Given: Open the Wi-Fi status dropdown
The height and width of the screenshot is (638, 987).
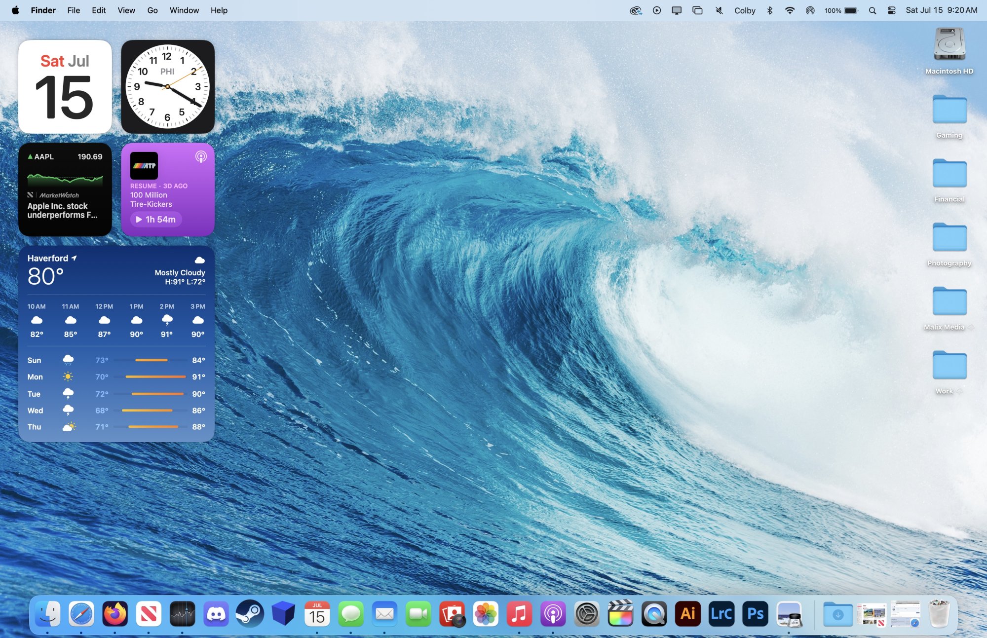Looking at the screenshot, I should [790, 10].
